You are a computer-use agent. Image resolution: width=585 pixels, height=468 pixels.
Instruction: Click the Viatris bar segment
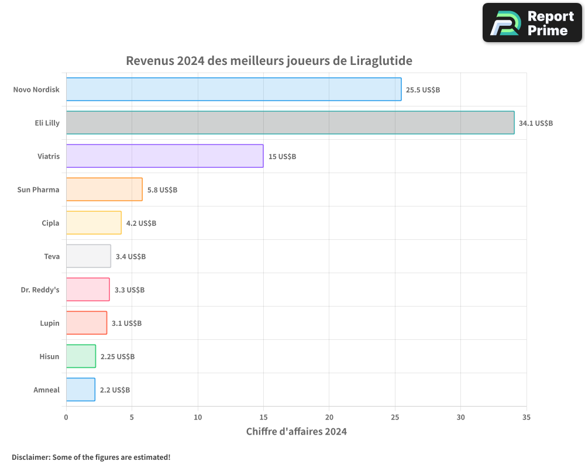coord(164,156)
